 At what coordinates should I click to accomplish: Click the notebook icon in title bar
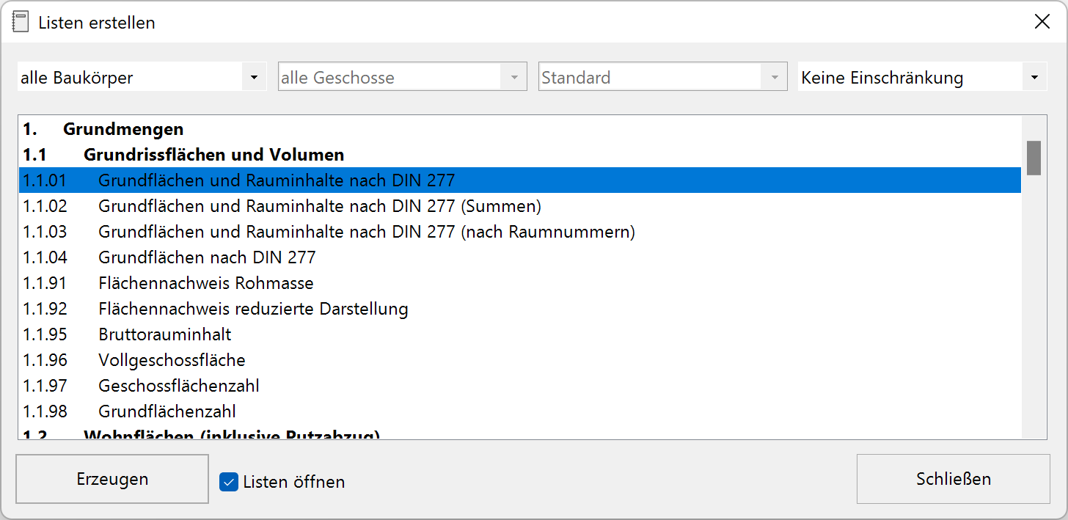click(21, 22)
